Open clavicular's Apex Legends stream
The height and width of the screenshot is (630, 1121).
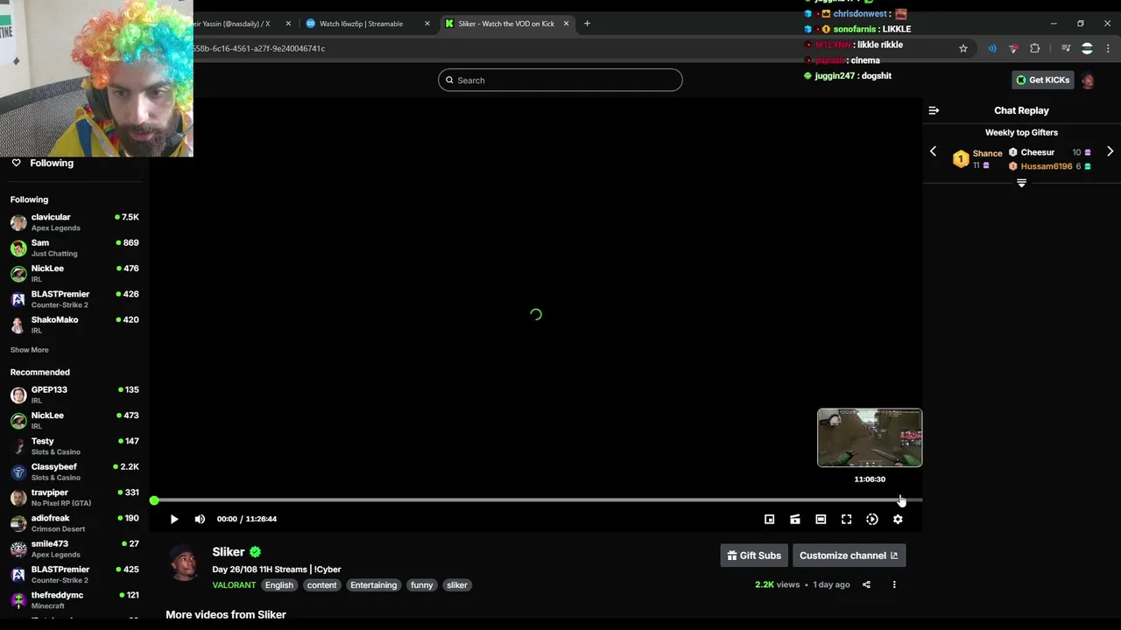click(74, 222)
